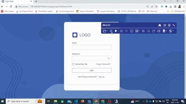
Task: Open the Chrome extensions puzzle icon
Action: click(166, 7)
